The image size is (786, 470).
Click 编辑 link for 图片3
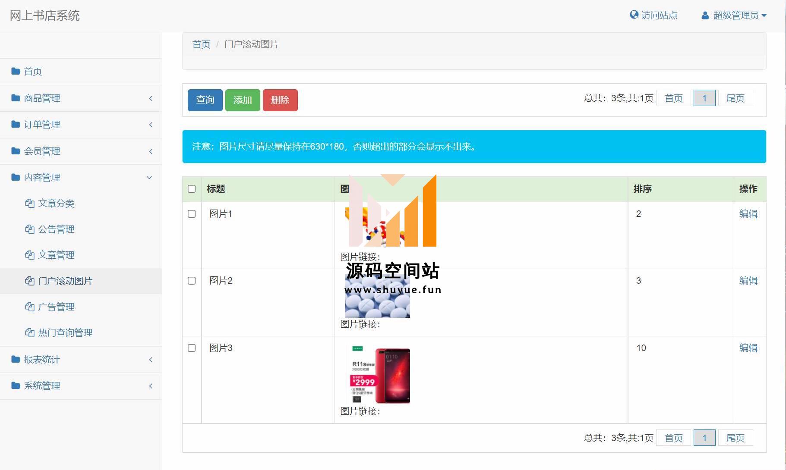pyautogui.click(x=748, y=348)
